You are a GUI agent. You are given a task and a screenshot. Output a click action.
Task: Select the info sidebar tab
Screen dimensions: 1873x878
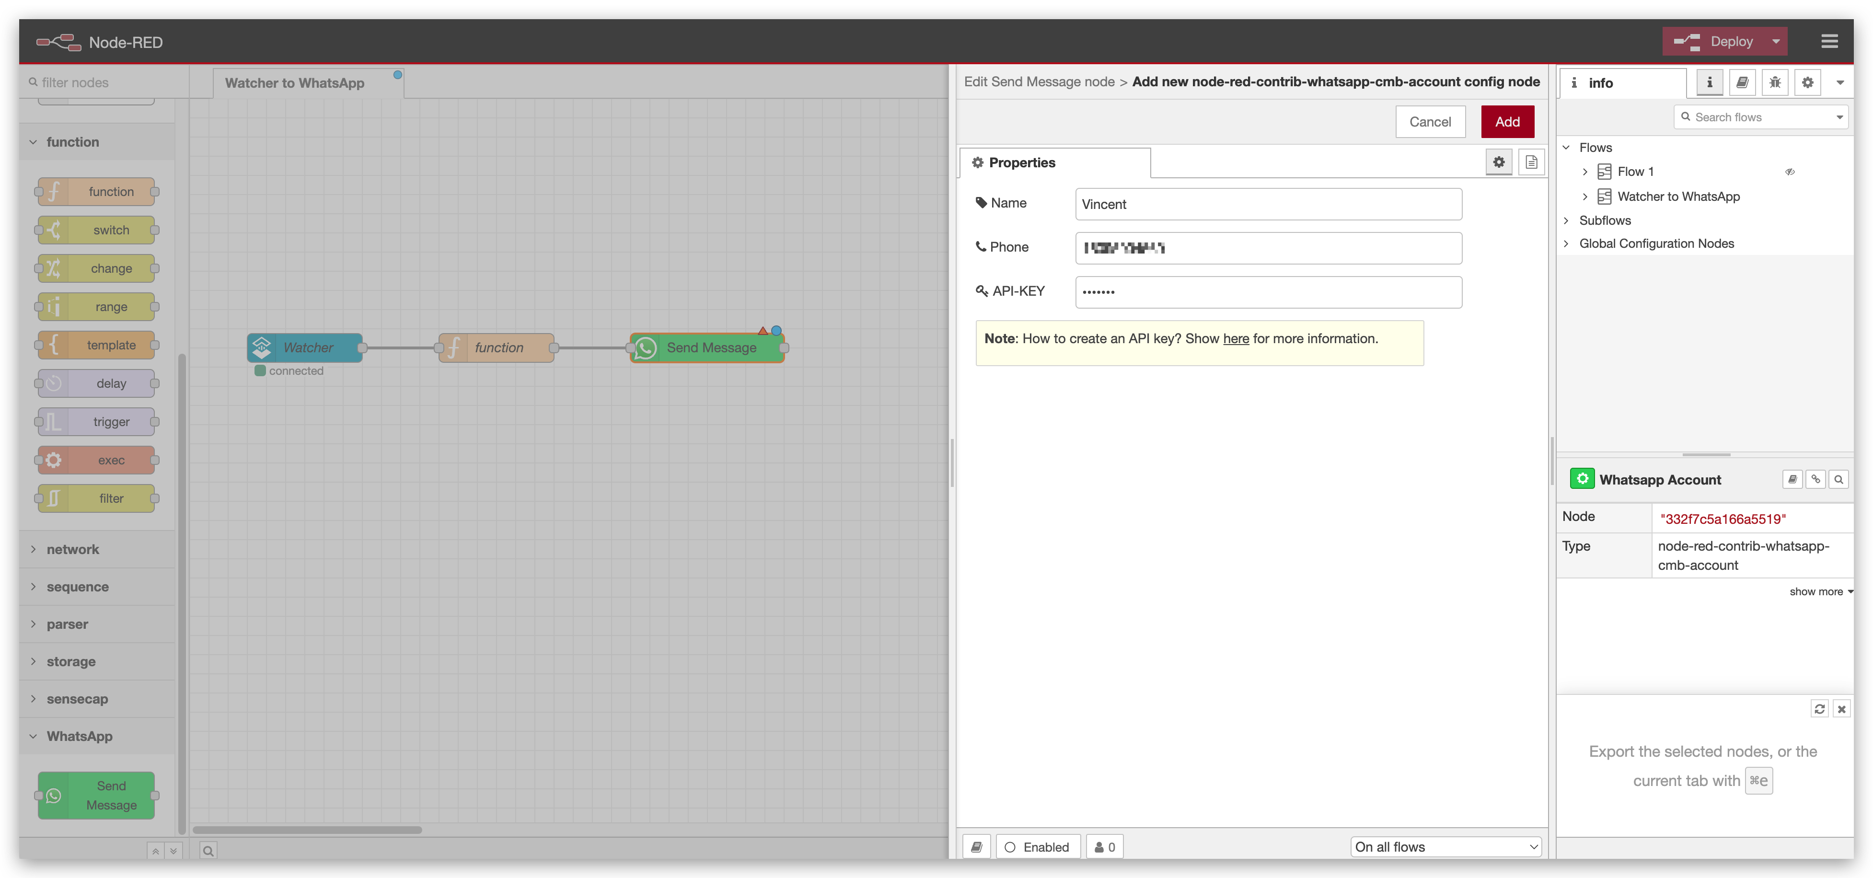1623,83
